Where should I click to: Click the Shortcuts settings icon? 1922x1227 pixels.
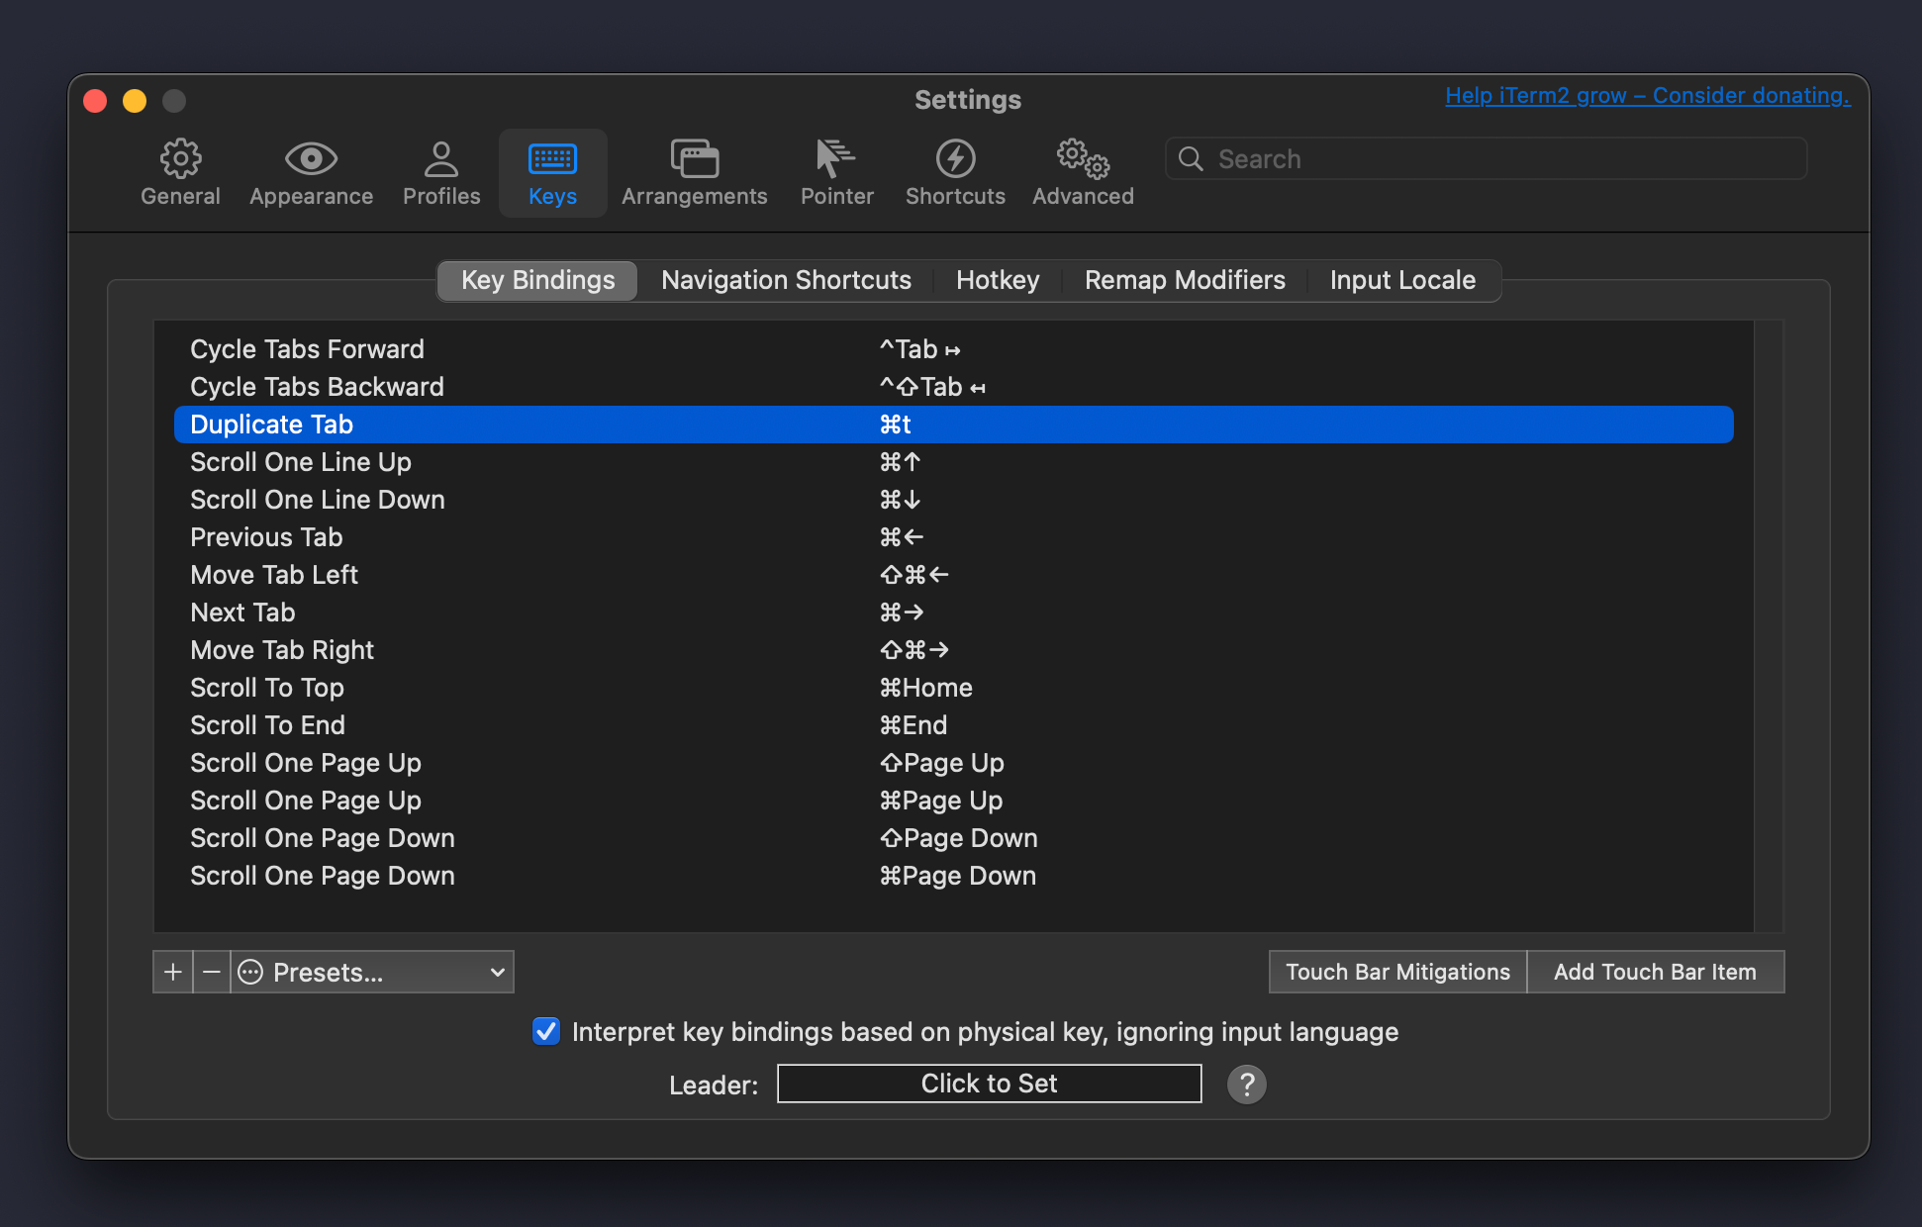coord(954,158)
